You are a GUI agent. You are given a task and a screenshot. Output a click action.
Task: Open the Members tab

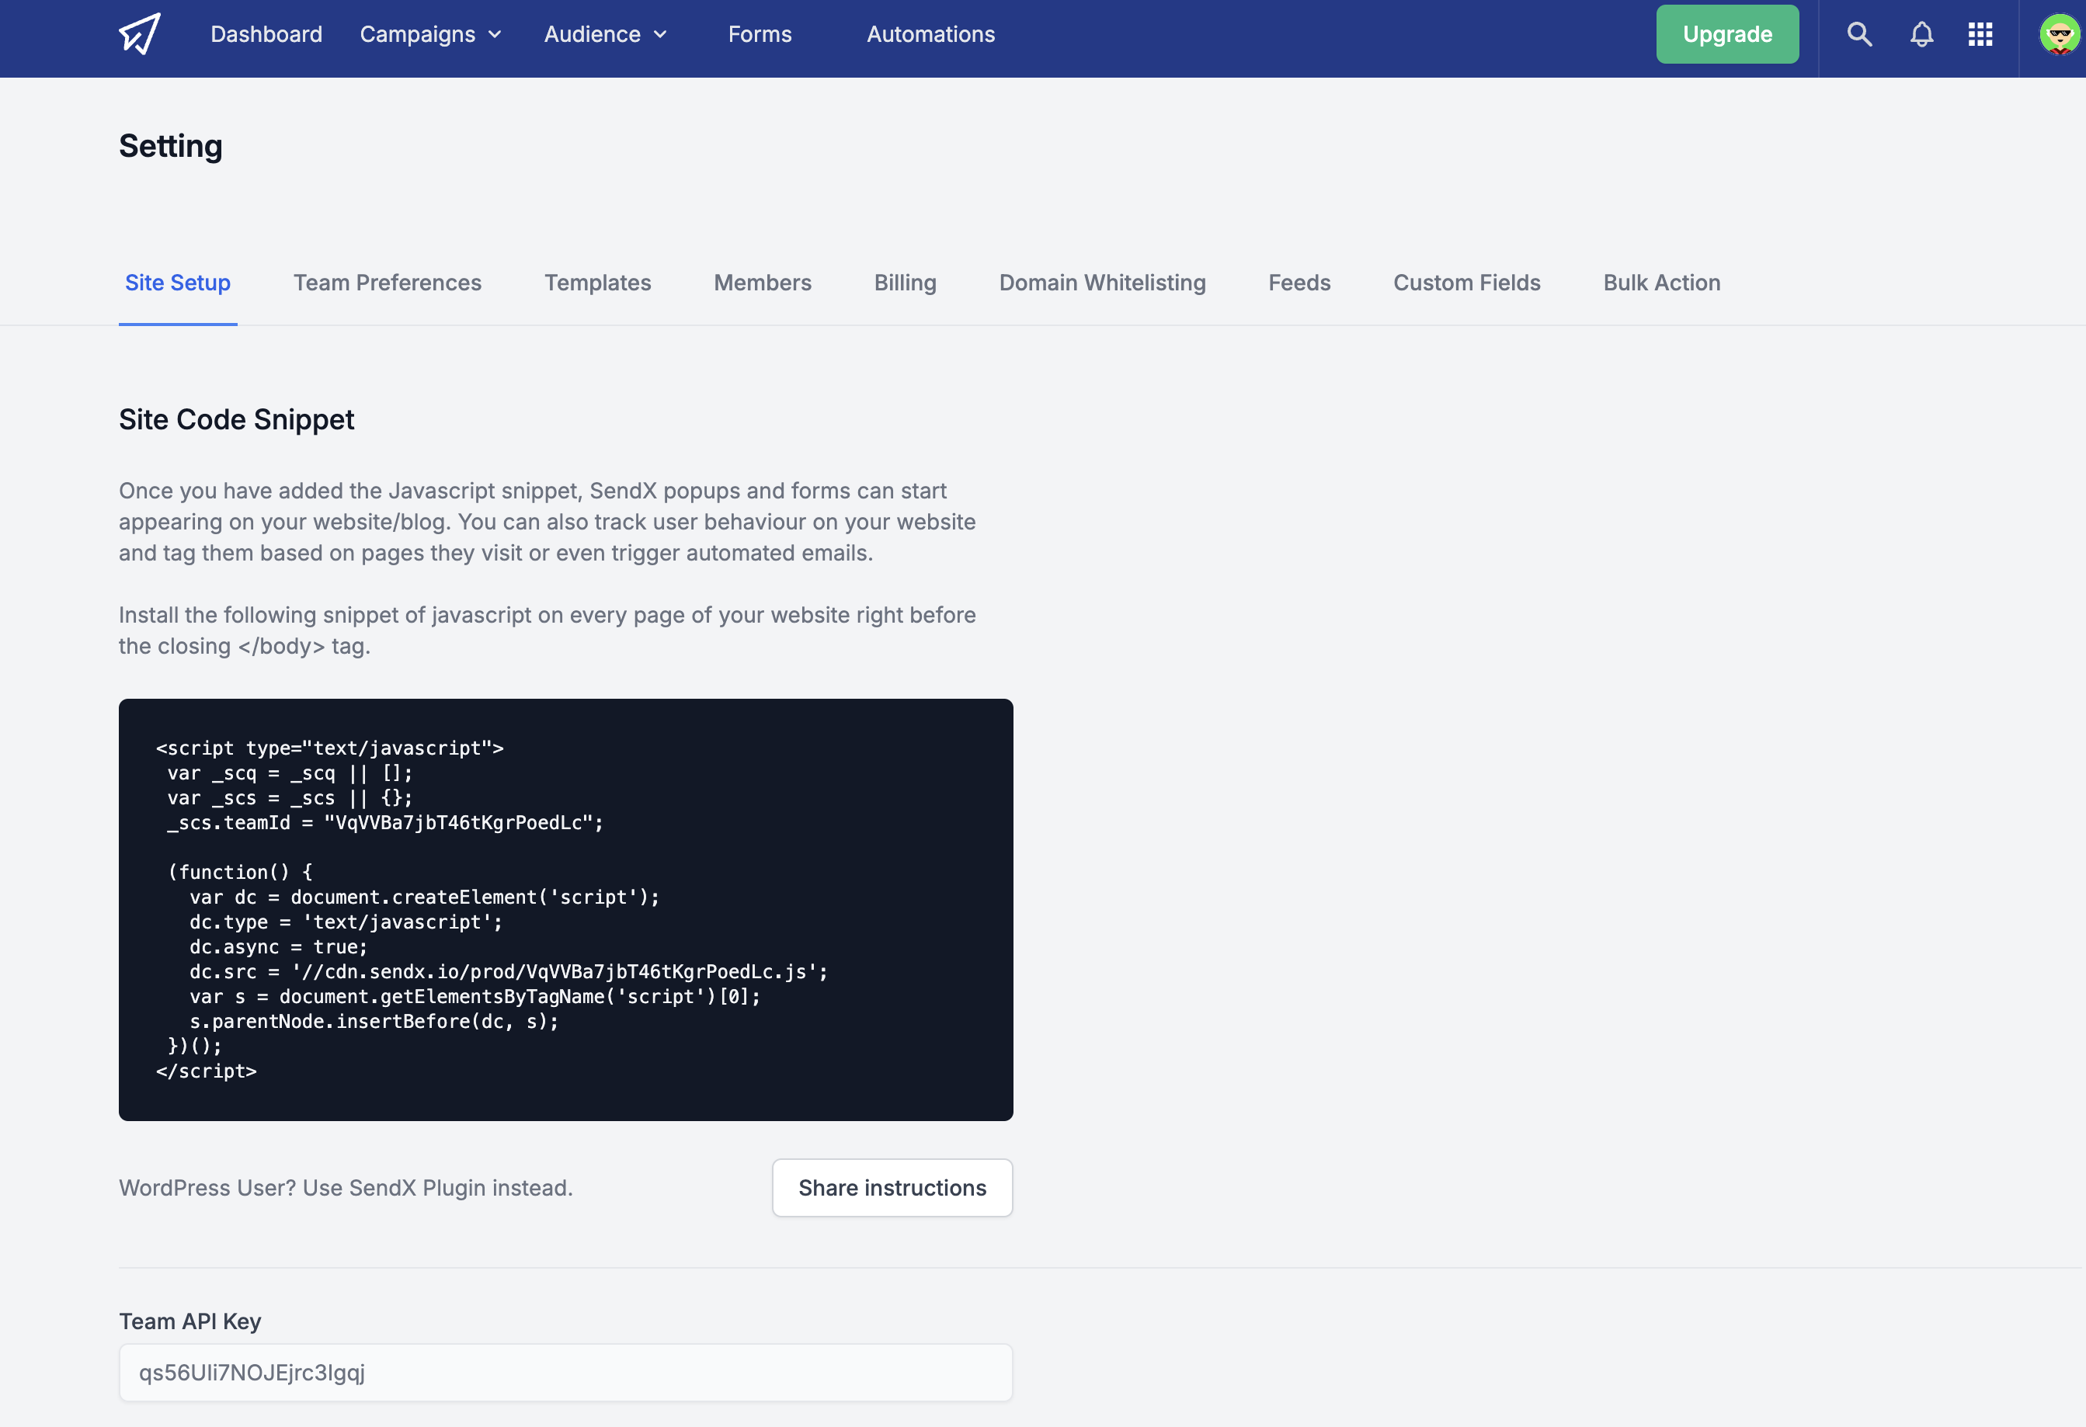762,283
